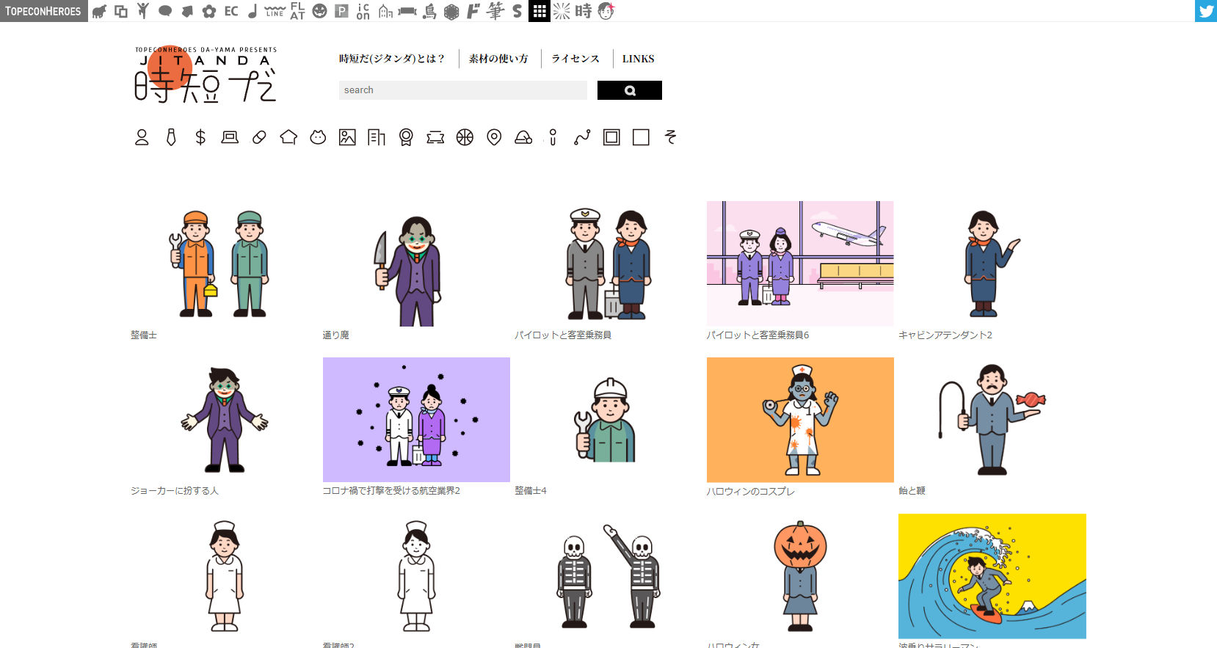1217x648 pixels.
Task: Open the curved path line category icon
Action: click(582, 137)
